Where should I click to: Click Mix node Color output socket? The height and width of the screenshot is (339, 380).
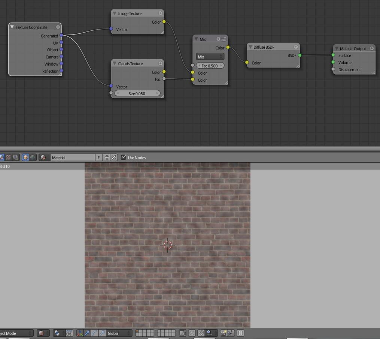point(228,47)
